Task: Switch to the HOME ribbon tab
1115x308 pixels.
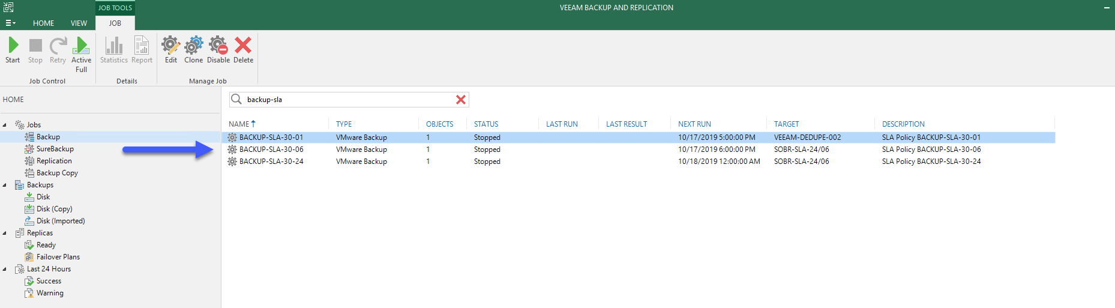Action: coord(43,23)
